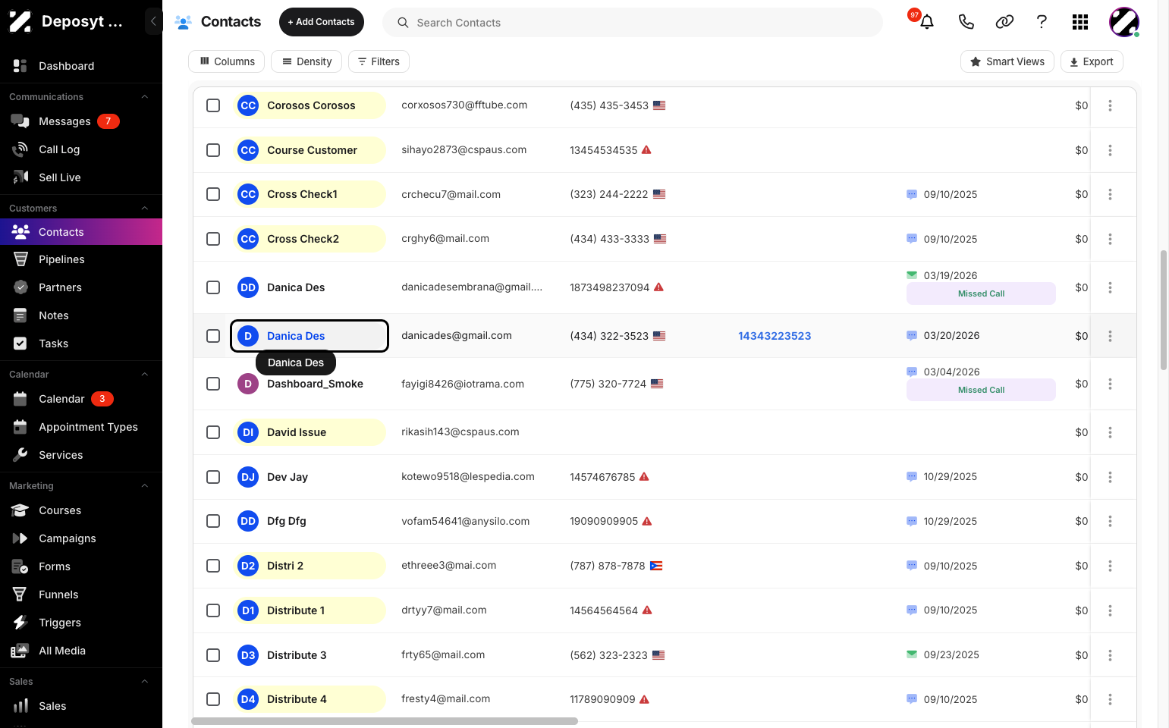
Task: Open row actions menu for David Issue
Action: pos(1110,432)
